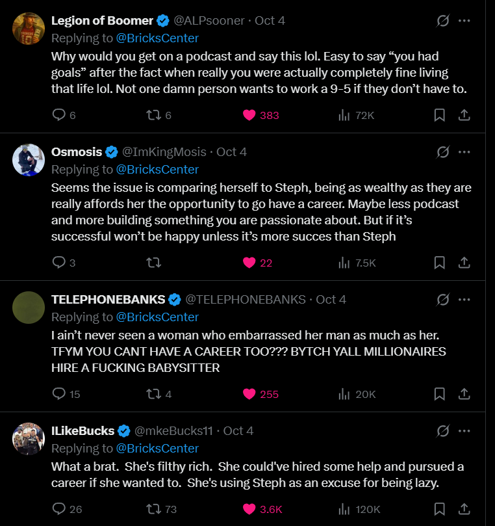Unlike the Legion of Boomer tweet

(249, 115)
